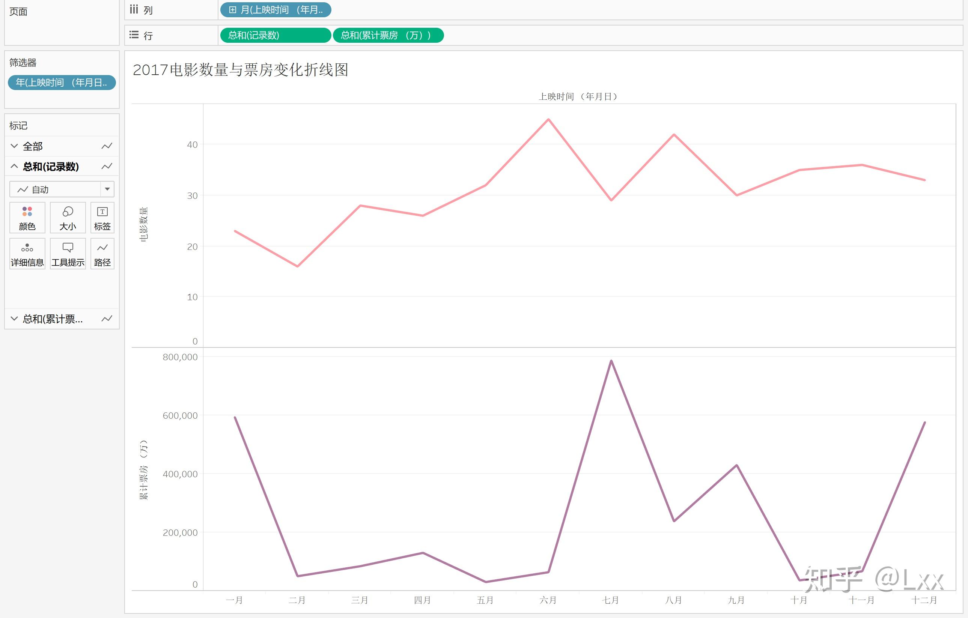Expand the 全部 marks section
Image resolution: width=968 pixels, height=618 pixels.
click(14, 146)
